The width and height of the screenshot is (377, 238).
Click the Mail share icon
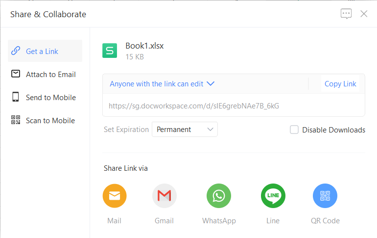(x=115, y=196)
